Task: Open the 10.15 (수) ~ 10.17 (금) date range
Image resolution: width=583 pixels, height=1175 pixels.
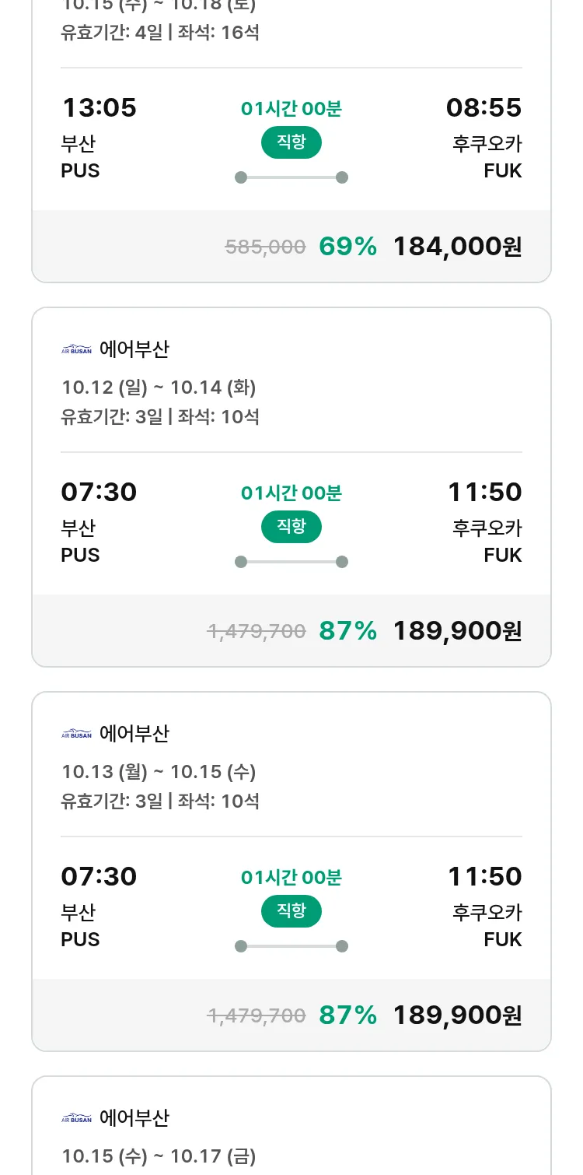Action: coord(159,1156)
